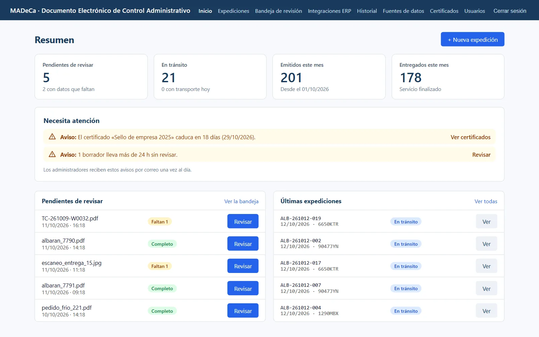This screenshot has width=539, height=337.
Task: View shipment ALB-261012-002
Action: (x=486, y=244)
